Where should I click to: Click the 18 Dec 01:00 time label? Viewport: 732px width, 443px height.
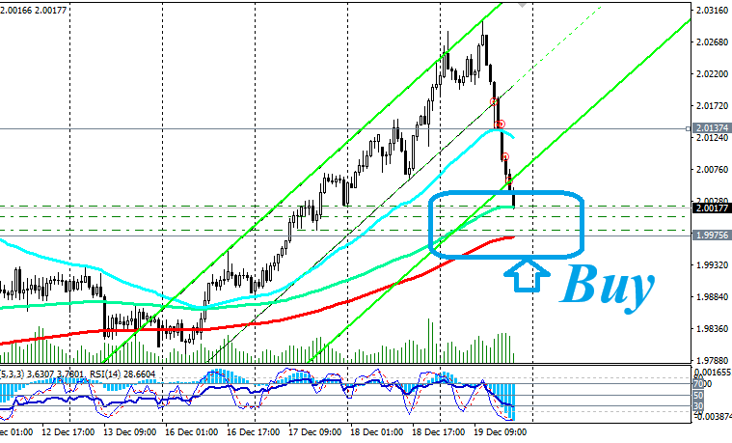pyautogui.click(x=377, y=431)
